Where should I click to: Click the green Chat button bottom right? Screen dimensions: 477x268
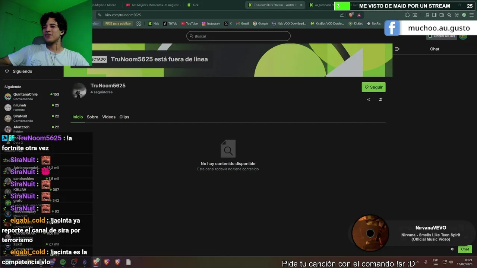[465, 249]
